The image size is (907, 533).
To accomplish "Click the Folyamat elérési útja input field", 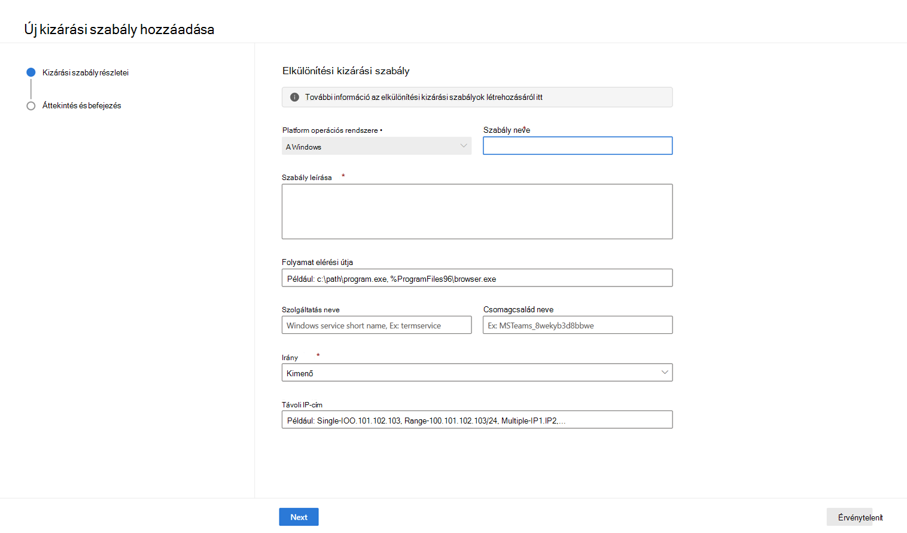I will pos(477,278).
